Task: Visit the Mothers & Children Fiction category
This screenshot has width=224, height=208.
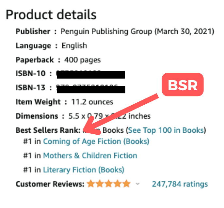Action: (x=90, y=156)
